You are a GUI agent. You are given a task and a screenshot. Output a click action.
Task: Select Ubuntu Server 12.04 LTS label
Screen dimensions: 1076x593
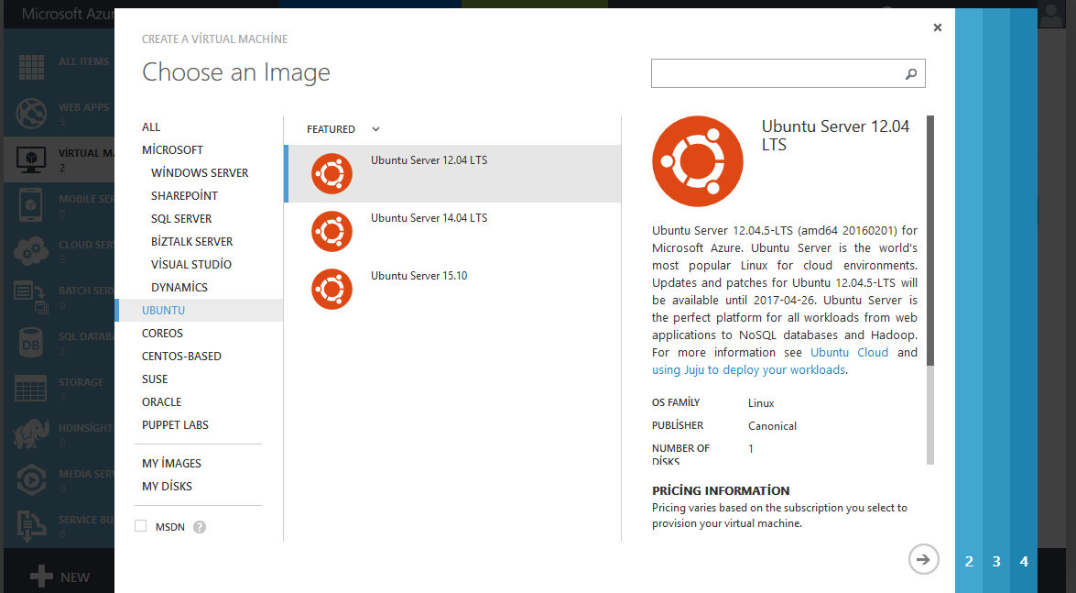[x=429, y=160]
